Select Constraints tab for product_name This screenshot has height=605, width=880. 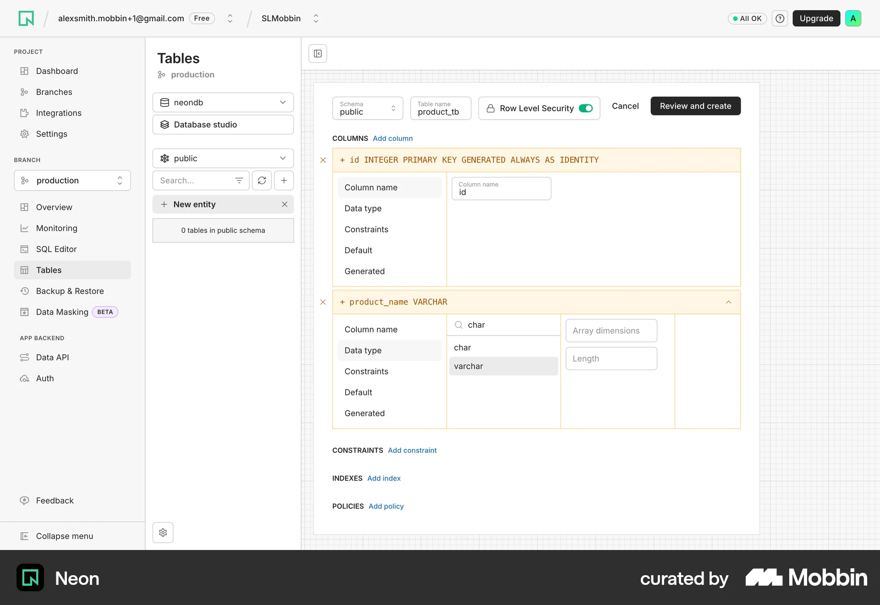[x=390, y=372]
